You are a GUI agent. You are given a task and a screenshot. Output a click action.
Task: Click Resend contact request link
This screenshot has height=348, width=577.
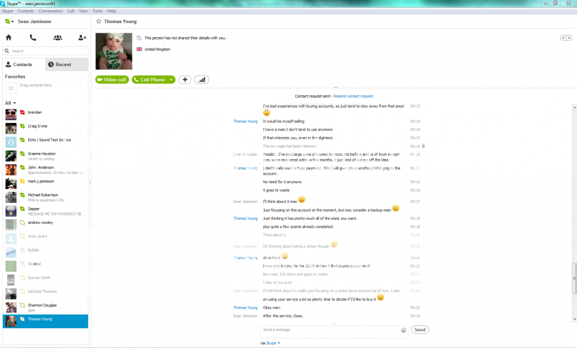[x=353, y=96]
